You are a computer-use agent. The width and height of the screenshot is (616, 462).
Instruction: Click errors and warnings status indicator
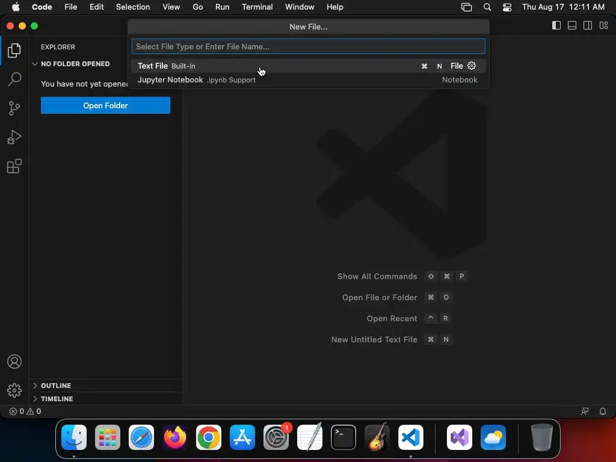(25, 411)
